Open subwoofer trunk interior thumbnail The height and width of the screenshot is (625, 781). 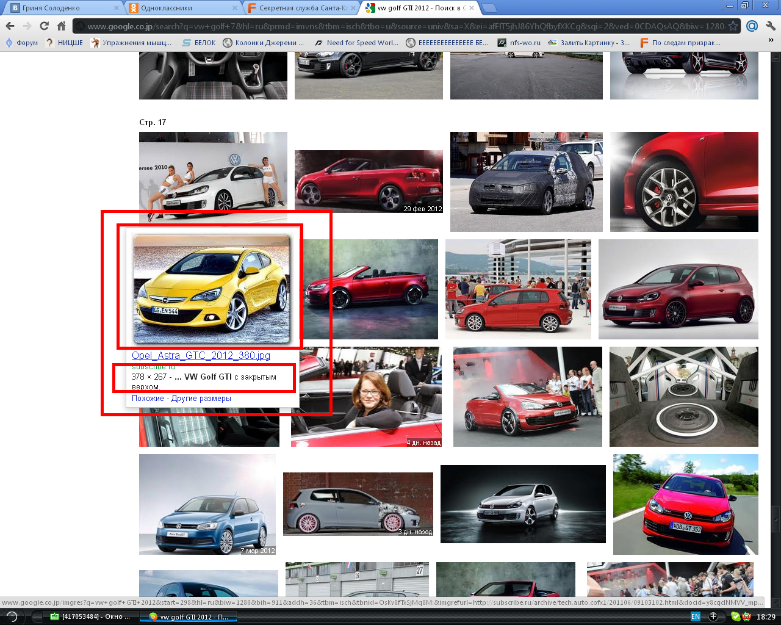[684, 397]
